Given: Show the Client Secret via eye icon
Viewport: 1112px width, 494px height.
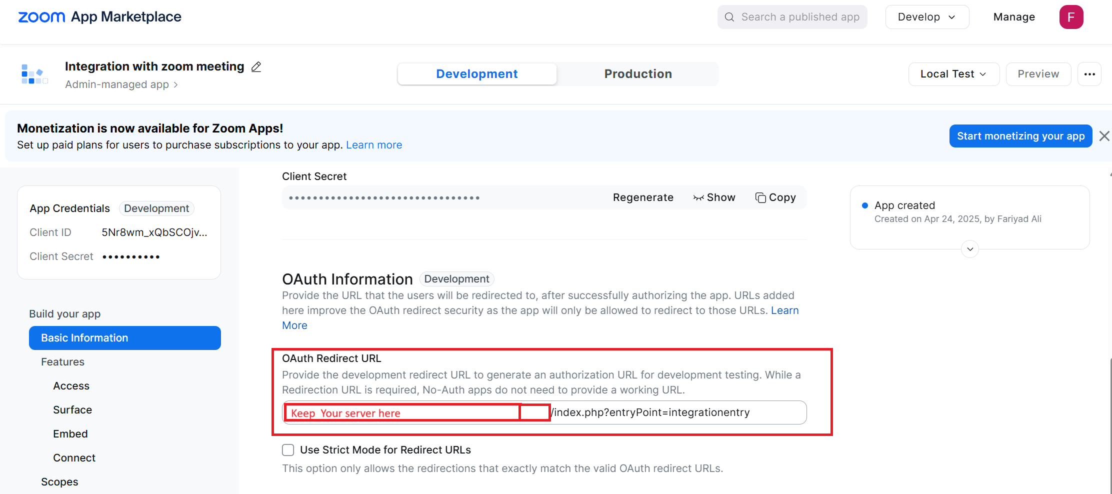Looking at the screenshot, I should tap(714, 197).
